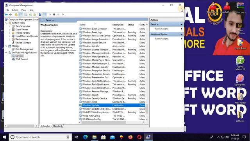This screenshot has width=250, height=141.
Task: Click the blue Help toolbar icon
Action: (x=40, y=14)
